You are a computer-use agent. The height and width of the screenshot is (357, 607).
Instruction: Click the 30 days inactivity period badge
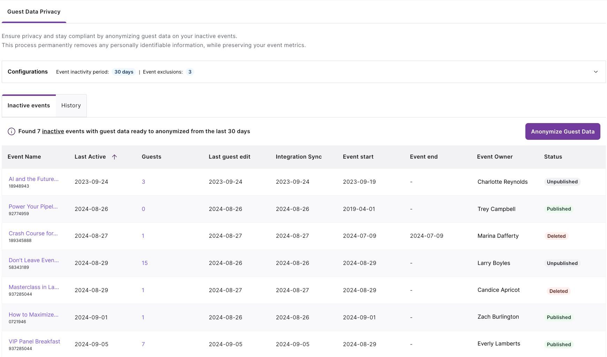click(124, 72)
